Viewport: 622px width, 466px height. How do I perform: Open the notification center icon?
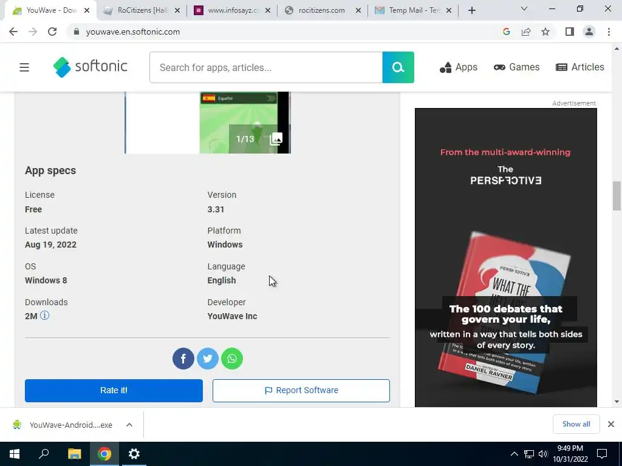[x=602, y=454]
